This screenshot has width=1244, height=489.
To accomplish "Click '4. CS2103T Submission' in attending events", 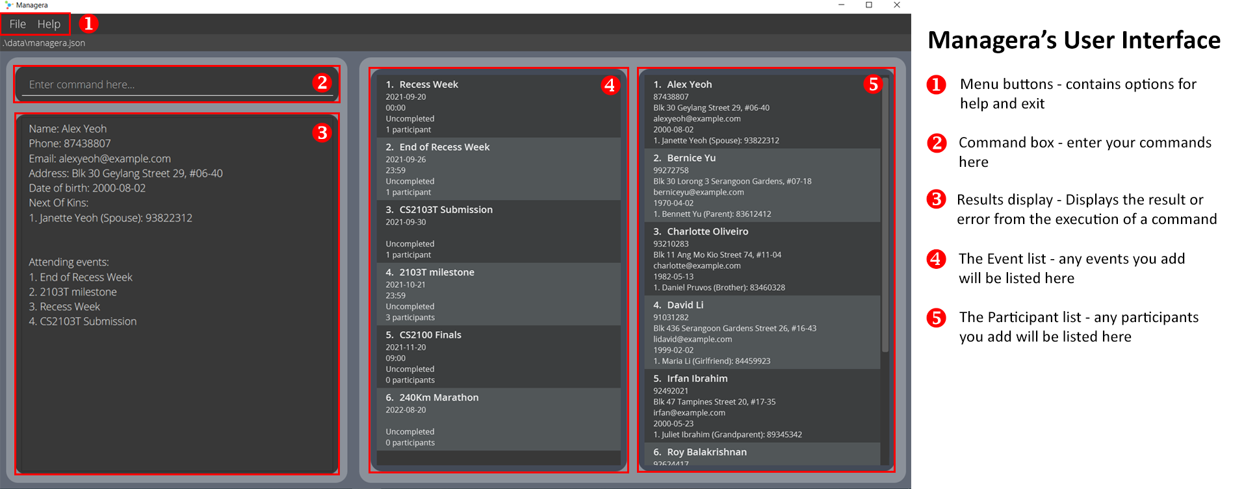I will pos(83,321).
